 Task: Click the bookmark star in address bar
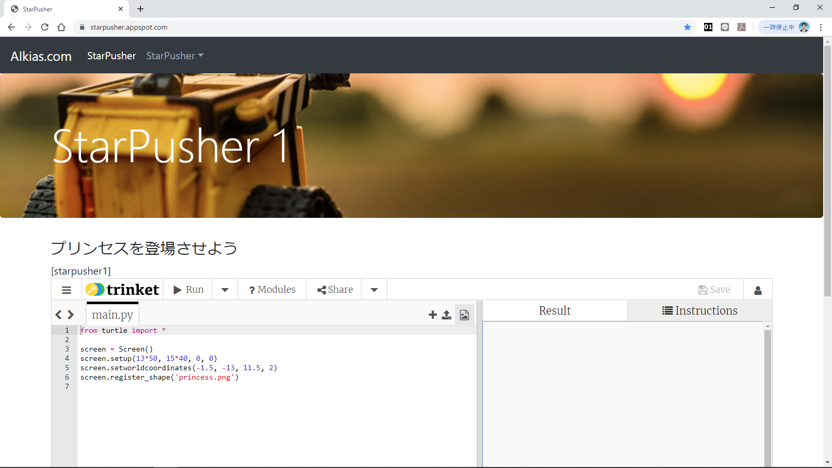tap(687, 27)
